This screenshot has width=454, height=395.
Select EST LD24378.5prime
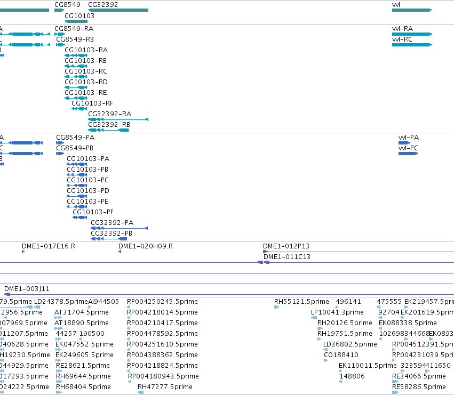61,302
